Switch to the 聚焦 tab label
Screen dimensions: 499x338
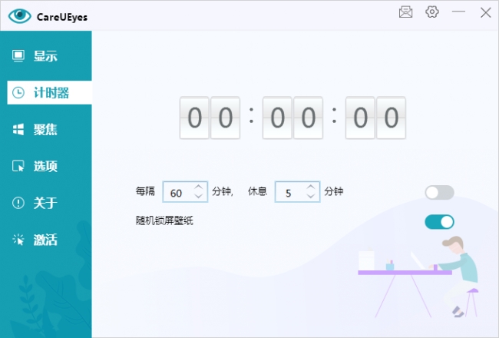click(x=45, y=130)
